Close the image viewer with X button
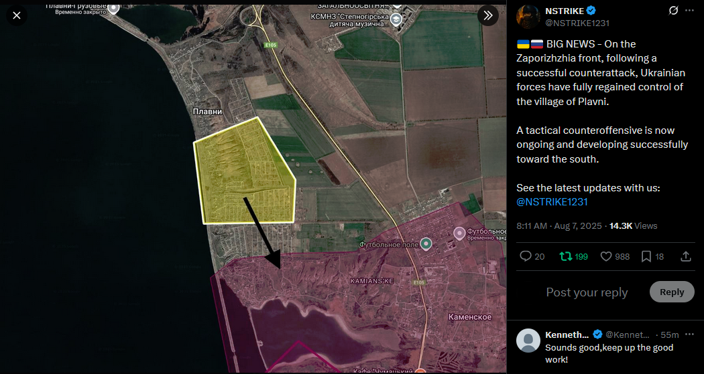This screenshot has height=374, width=704. pyautogui.click(x=17, y=15)
